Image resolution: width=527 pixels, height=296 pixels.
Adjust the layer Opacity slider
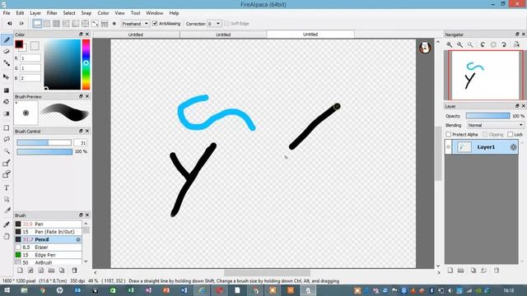(487, 116)
